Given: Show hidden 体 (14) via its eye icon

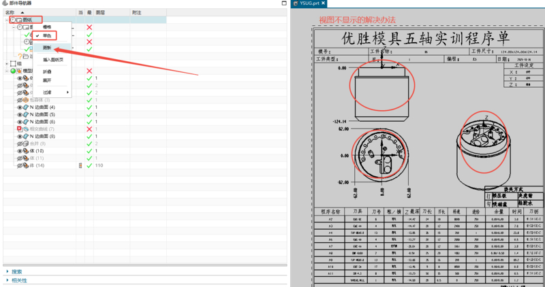Looking at the screenshot, I should pos(20,165).
